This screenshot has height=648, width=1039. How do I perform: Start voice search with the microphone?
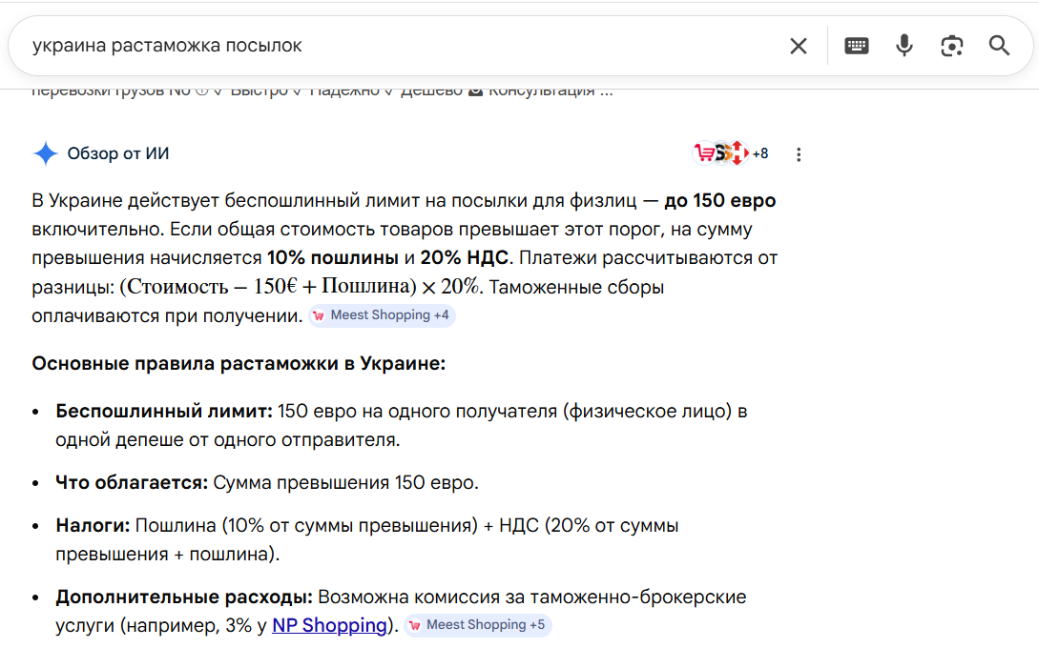[904, 46]
